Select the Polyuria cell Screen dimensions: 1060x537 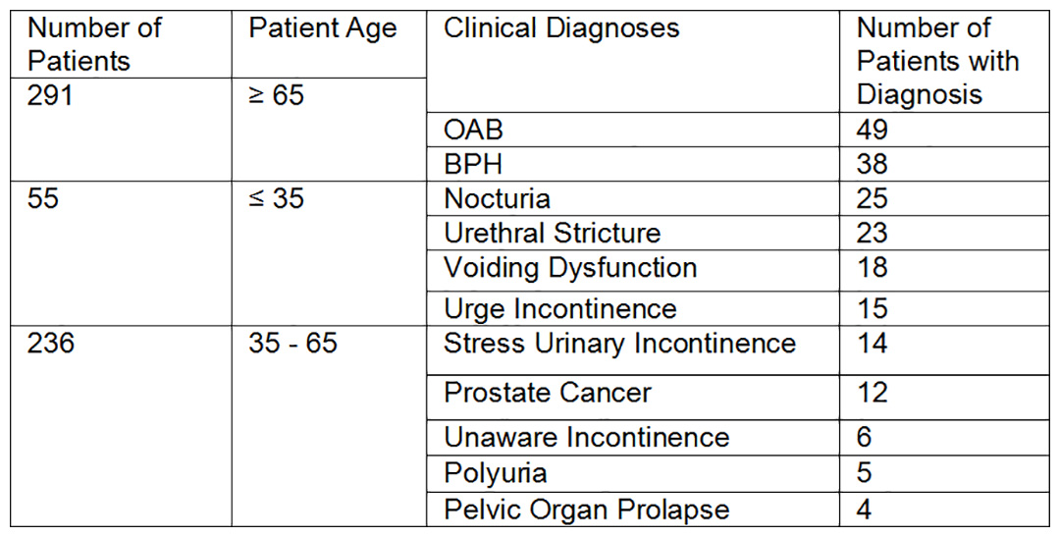point(633,473)
